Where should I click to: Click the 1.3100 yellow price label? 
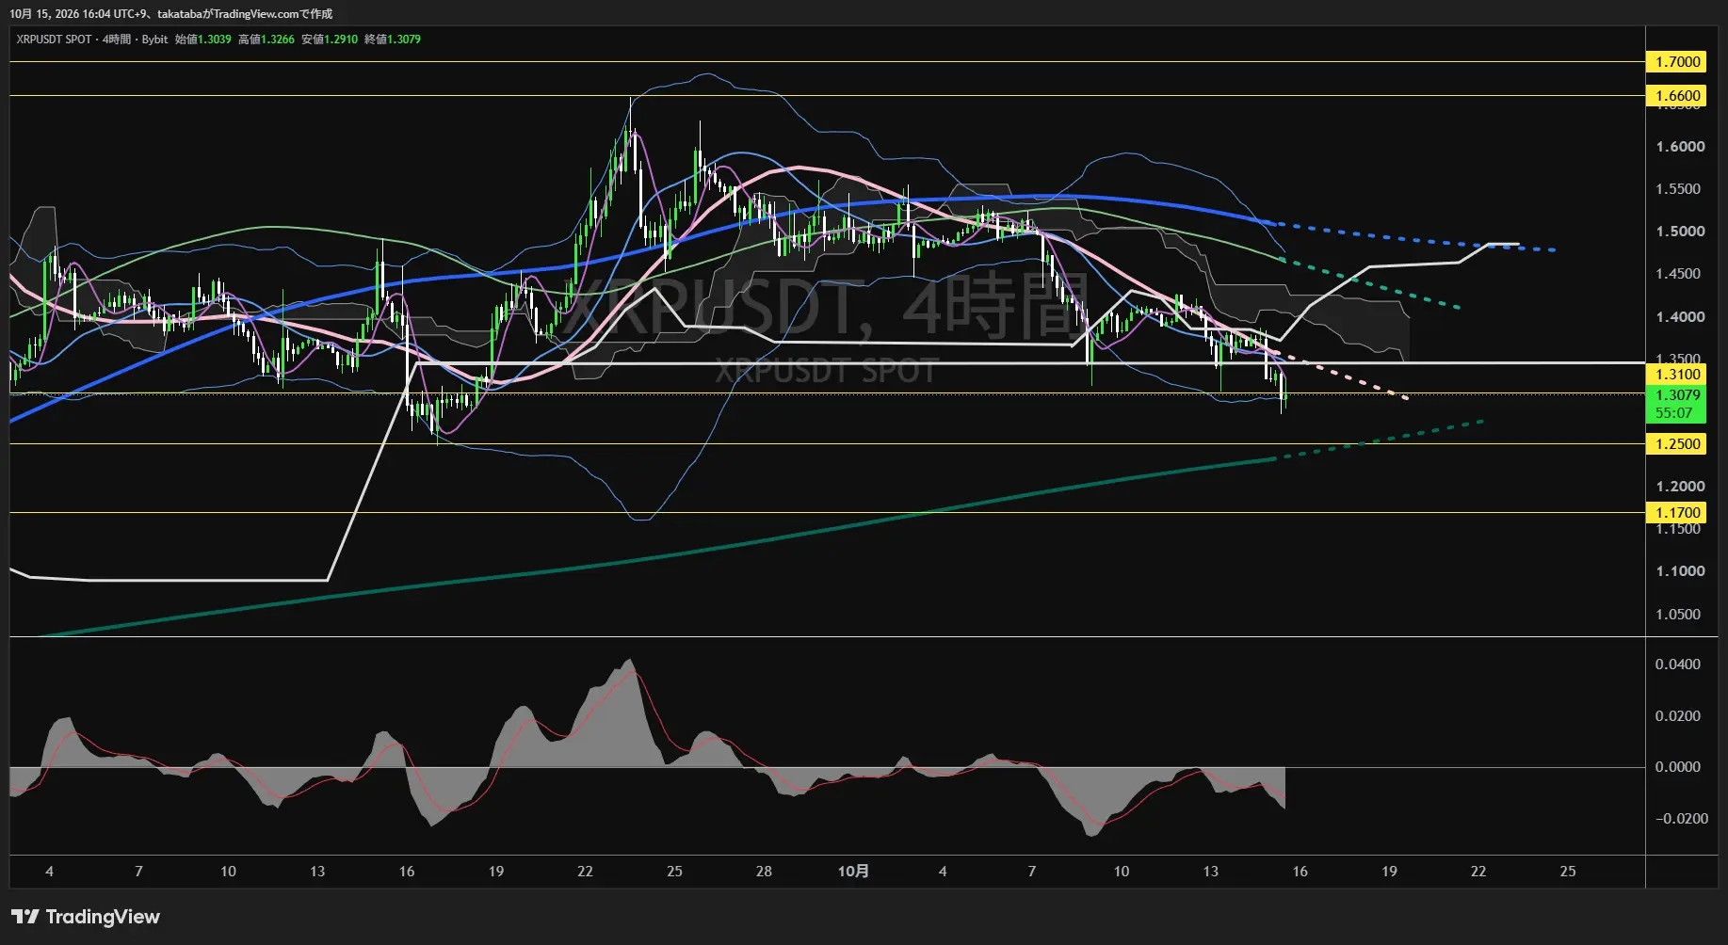(x=1677, y=375)
